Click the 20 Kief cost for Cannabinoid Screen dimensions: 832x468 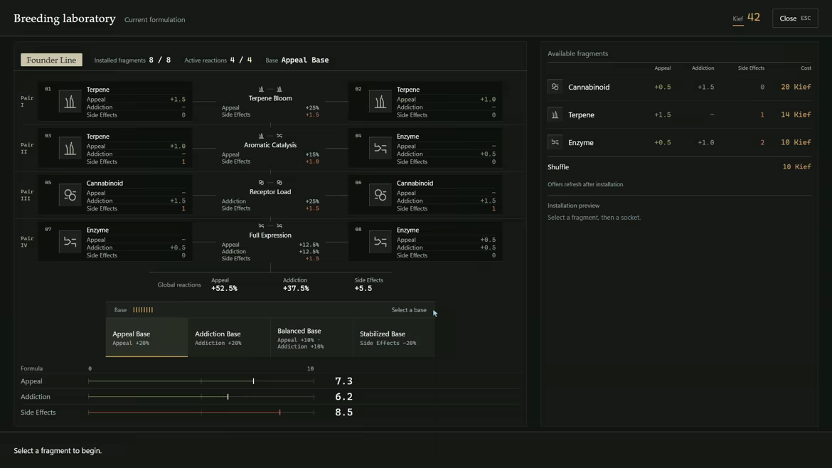(x=796, y=87)
